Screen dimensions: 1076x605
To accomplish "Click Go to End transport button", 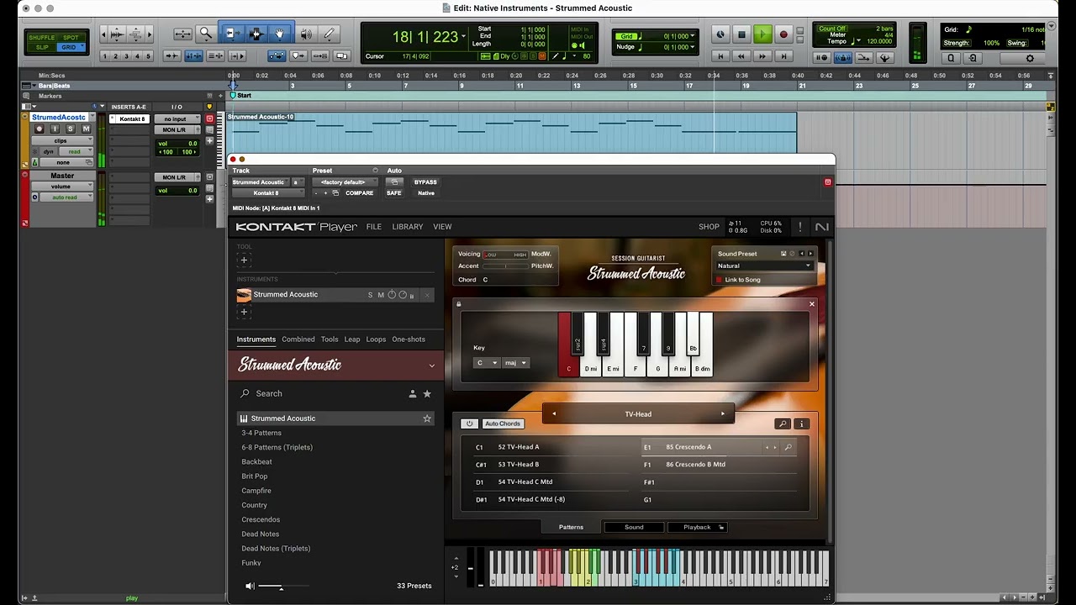I will coord(784,56).
